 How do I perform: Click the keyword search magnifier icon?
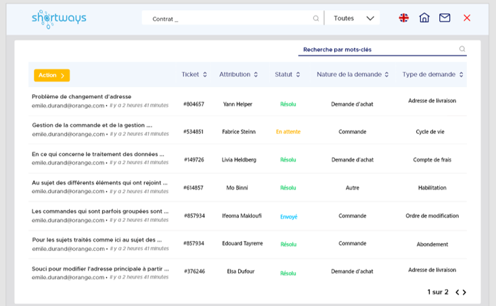point(462,49)
